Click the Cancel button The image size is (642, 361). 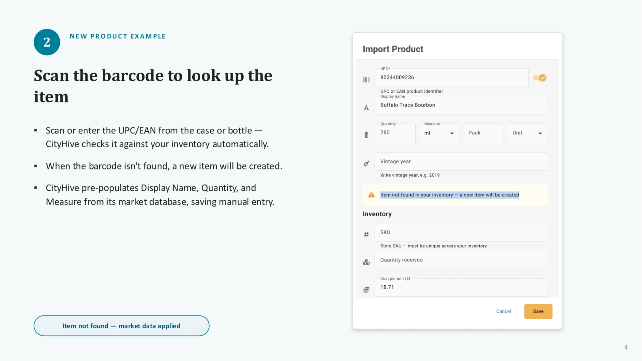point(503,311)
